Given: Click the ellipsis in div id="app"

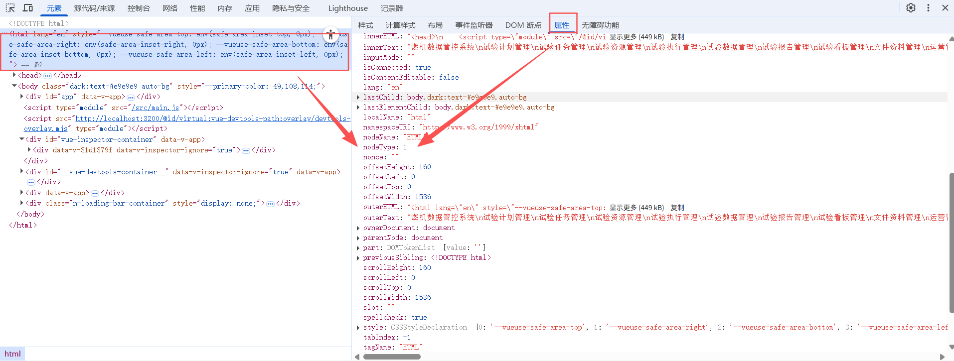Looking at the screenshot, I should click(131, 97).
